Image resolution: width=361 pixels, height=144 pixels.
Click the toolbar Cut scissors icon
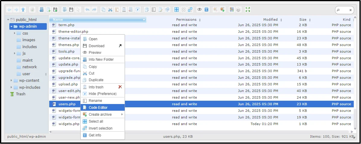coord(110,9)
